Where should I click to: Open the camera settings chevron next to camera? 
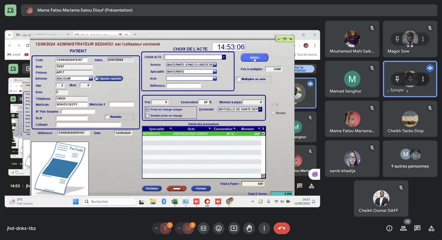[x=179, y=228]
